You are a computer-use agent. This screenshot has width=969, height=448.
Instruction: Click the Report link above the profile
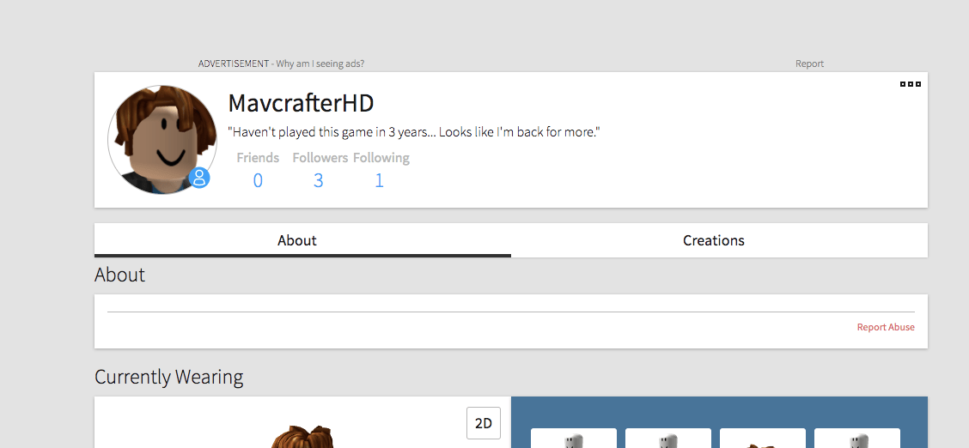(x=809, y=64)
